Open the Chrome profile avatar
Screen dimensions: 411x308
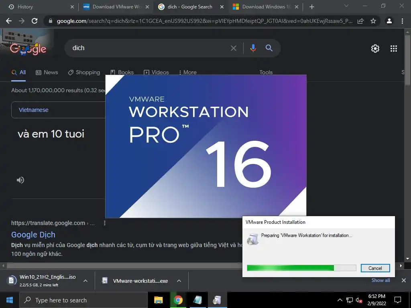coord(389,21)
